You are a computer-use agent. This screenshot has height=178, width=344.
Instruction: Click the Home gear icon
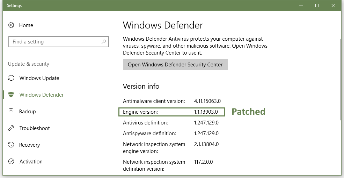coord(11,25)
